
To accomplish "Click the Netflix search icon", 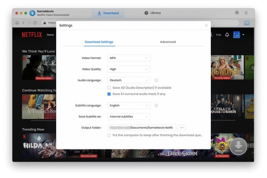I will 211,35.
